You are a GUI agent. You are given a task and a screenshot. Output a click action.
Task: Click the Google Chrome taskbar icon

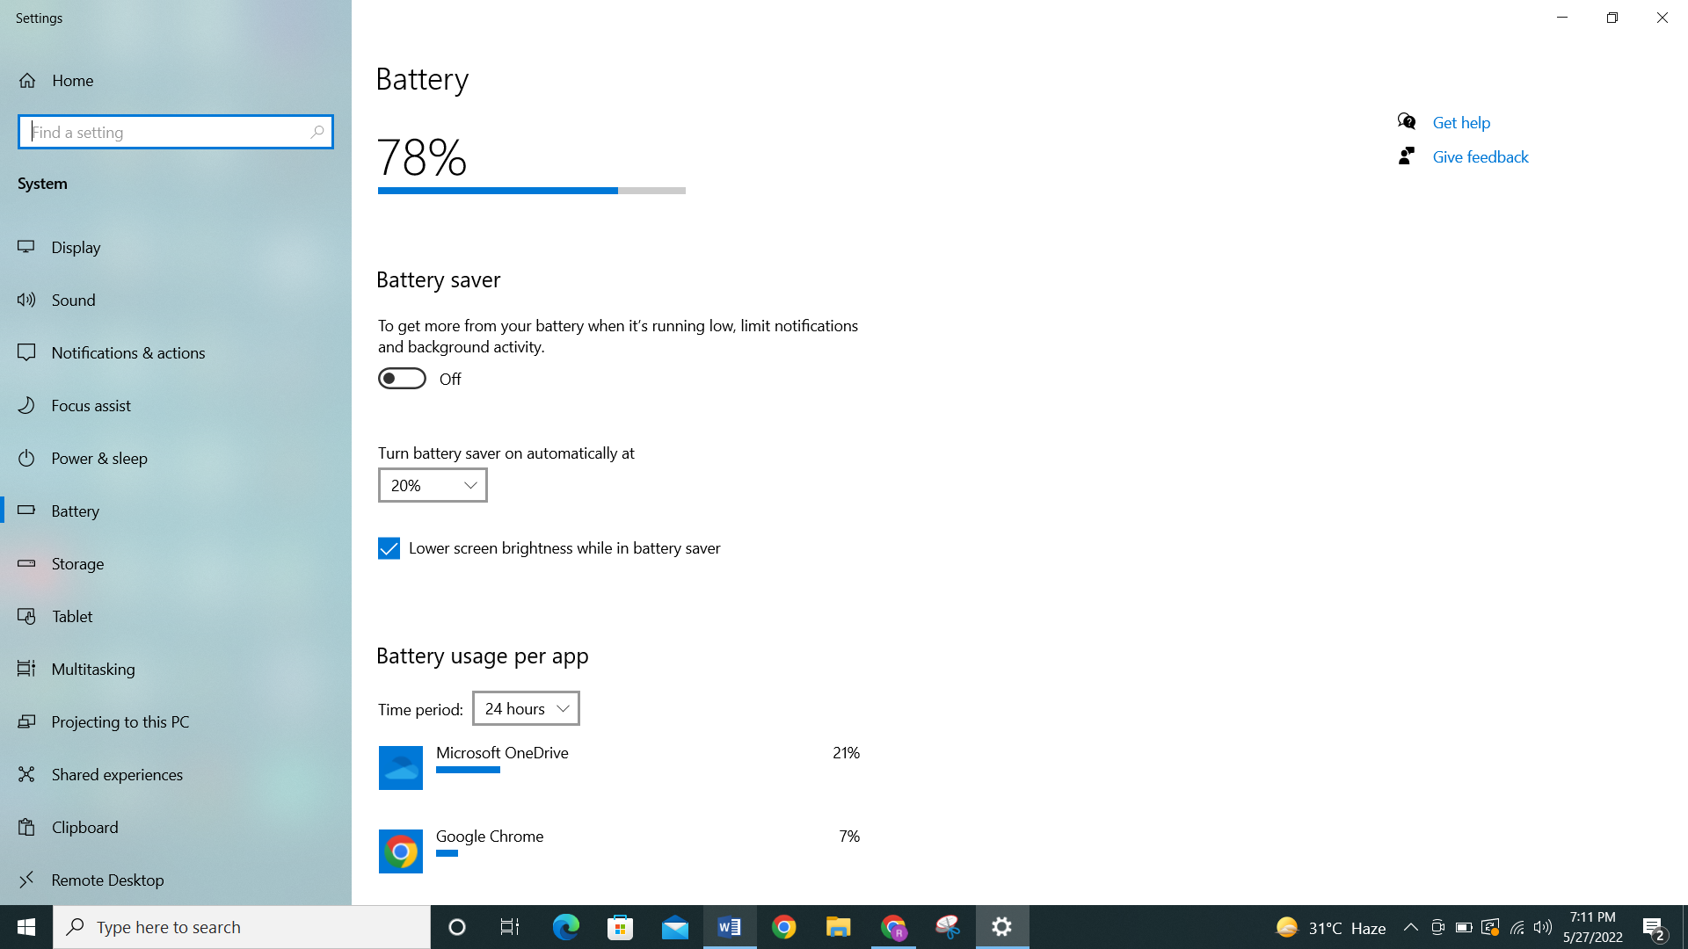[783, 927]
